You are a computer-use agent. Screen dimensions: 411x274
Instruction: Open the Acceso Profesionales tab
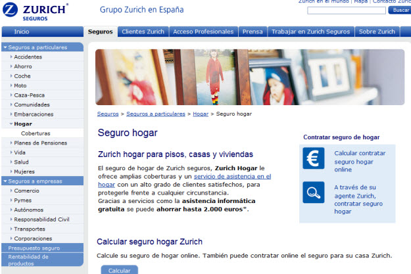(x=203, y=32)
